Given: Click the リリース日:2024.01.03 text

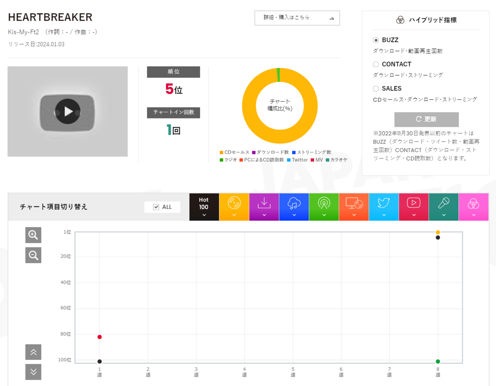Looking at the screenshot, I should coord(36,44).
